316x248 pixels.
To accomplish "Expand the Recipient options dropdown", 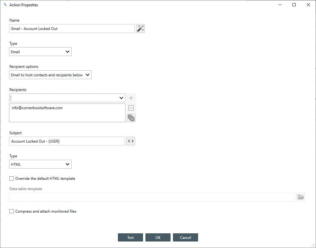I will point(50,75).
